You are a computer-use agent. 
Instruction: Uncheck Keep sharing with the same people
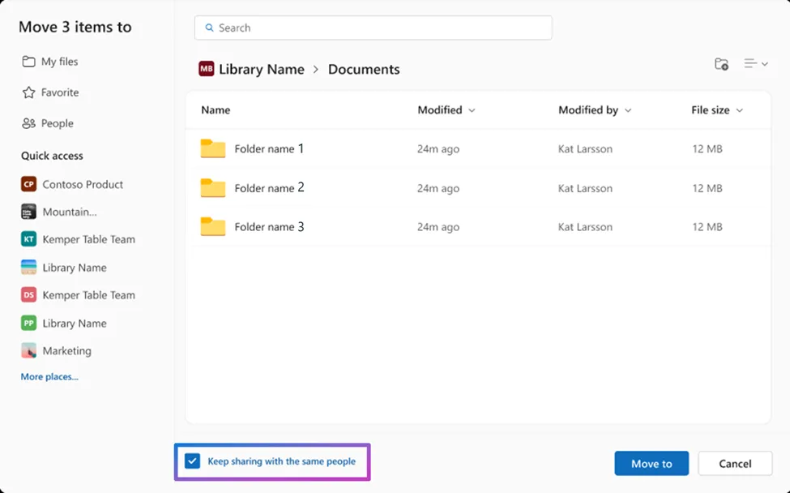point(192,461)
